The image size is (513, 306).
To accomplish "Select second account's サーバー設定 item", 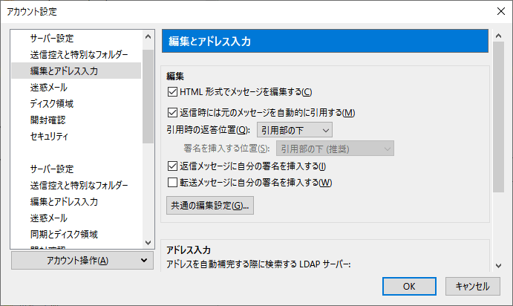I will [x=52, y=169].
